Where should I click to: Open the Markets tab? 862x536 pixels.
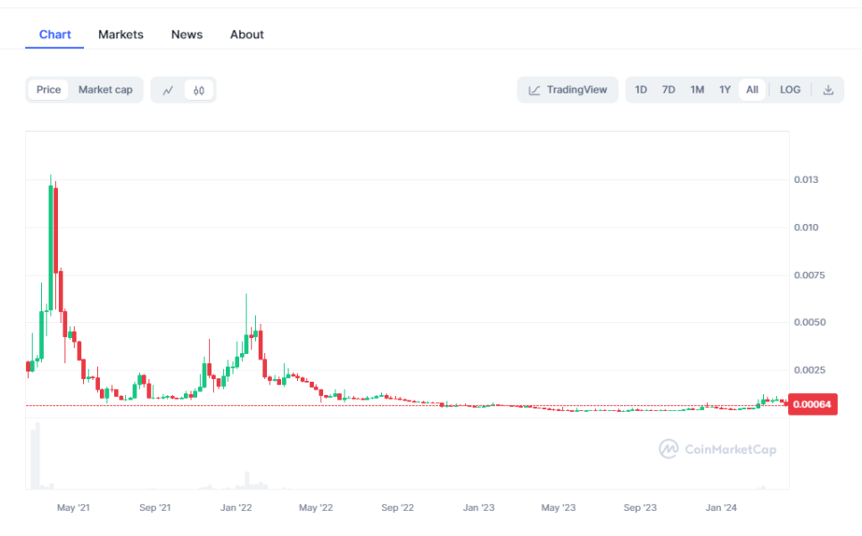(x=120, y=35)
